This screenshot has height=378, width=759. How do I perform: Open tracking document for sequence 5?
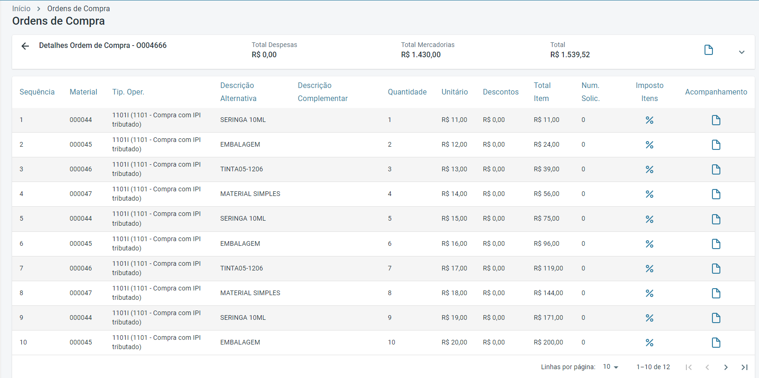tap(716, 219)
